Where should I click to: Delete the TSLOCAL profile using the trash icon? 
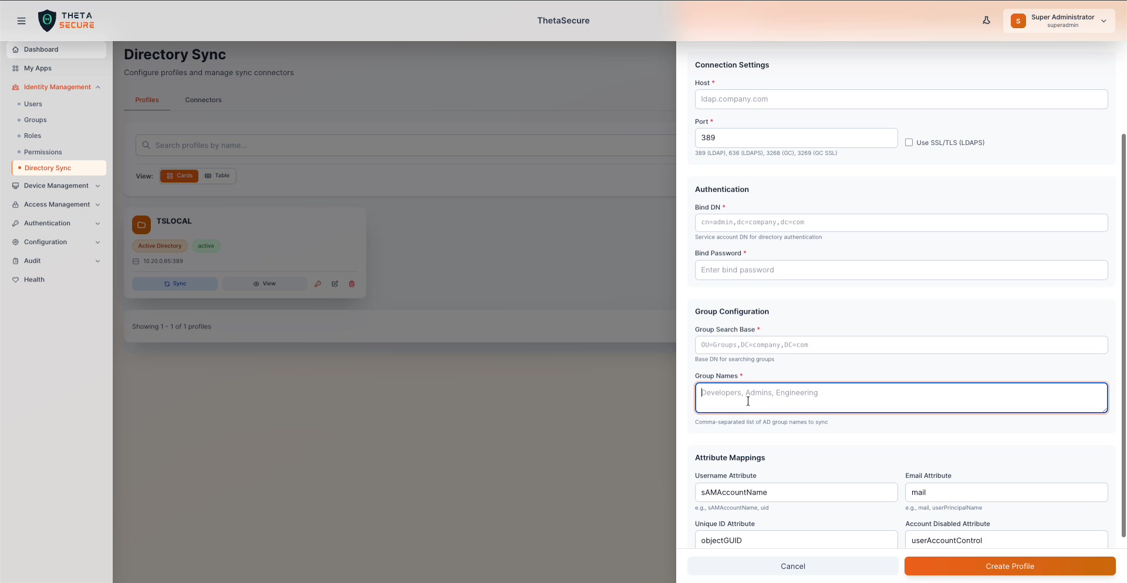(352, 284)
